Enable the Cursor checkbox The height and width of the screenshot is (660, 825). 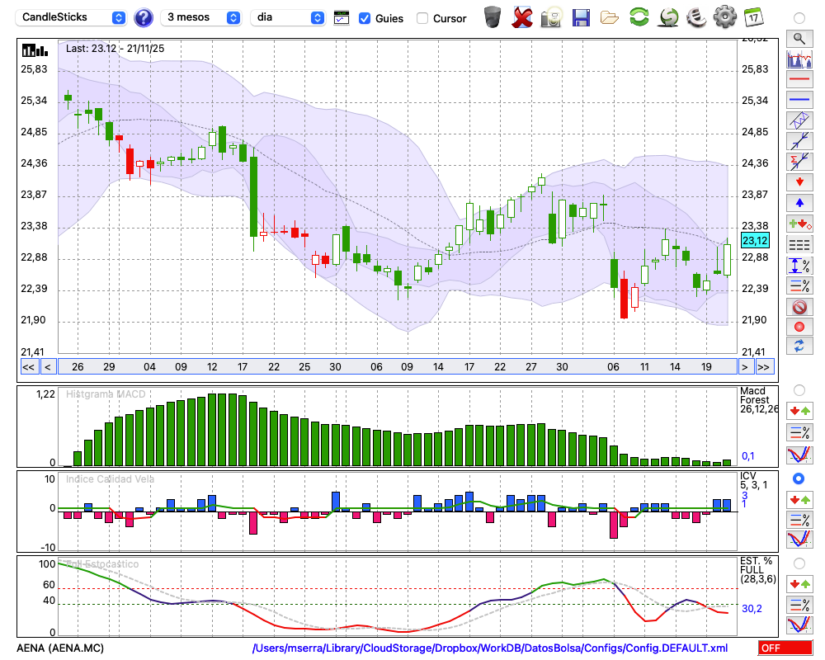pos(422,18)
